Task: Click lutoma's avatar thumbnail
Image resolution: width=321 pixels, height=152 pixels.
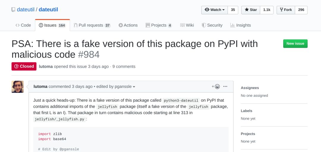Action: 18,87
